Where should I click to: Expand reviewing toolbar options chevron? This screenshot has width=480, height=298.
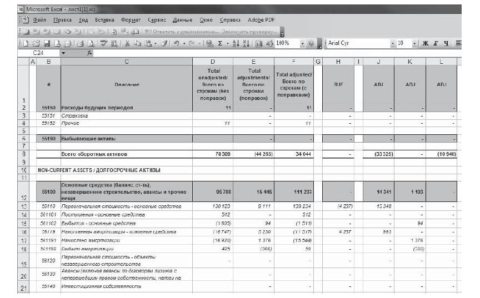coord(282,32)
